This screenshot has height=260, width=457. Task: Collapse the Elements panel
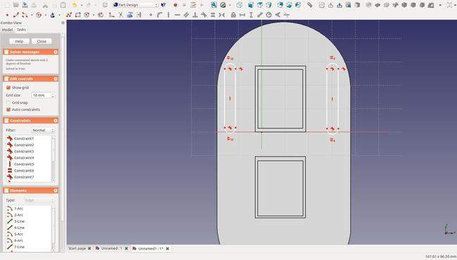[56, 190]
